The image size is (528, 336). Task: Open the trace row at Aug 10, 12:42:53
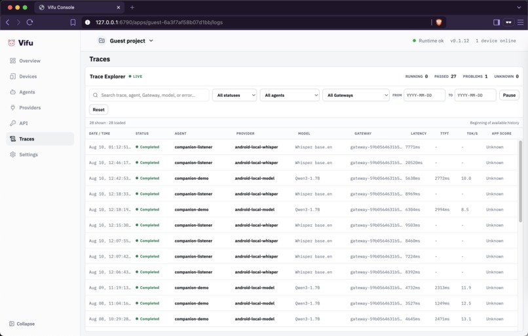[x=301, y=178]
